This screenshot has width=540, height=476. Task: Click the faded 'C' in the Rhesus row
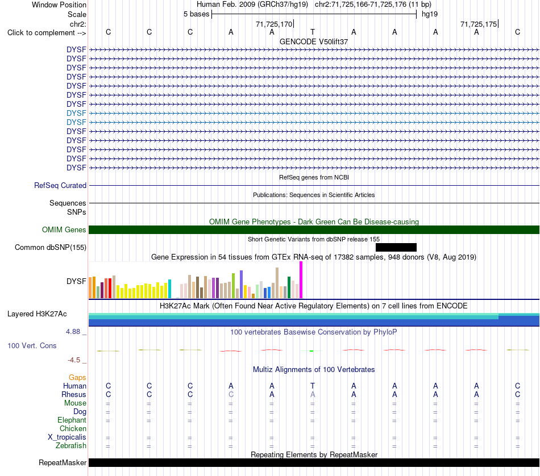point(231,394)
